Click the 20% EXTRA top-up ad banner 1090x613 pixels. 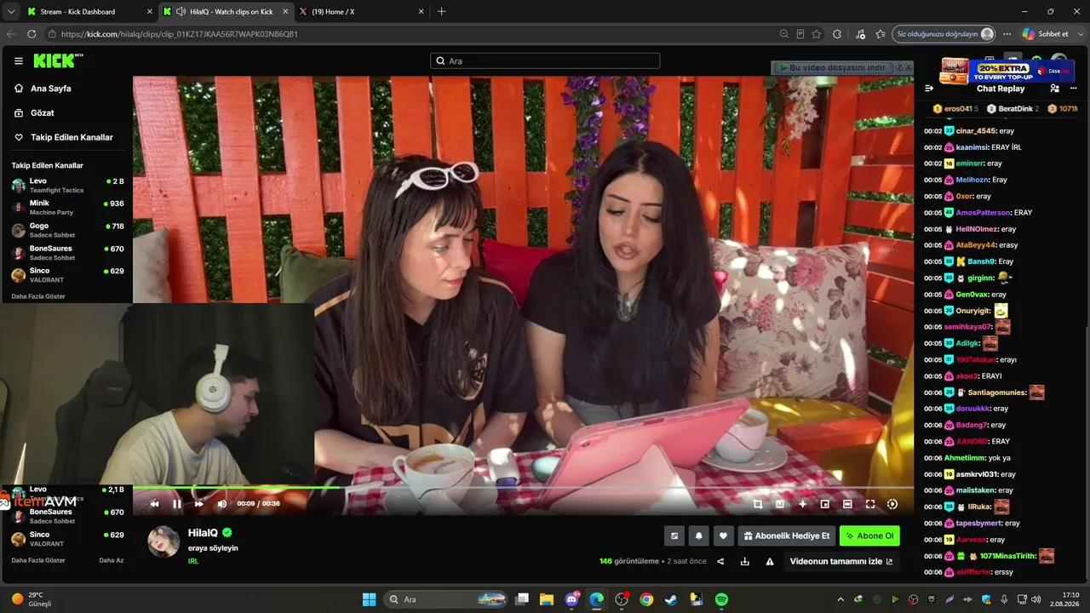point(1007,71)
